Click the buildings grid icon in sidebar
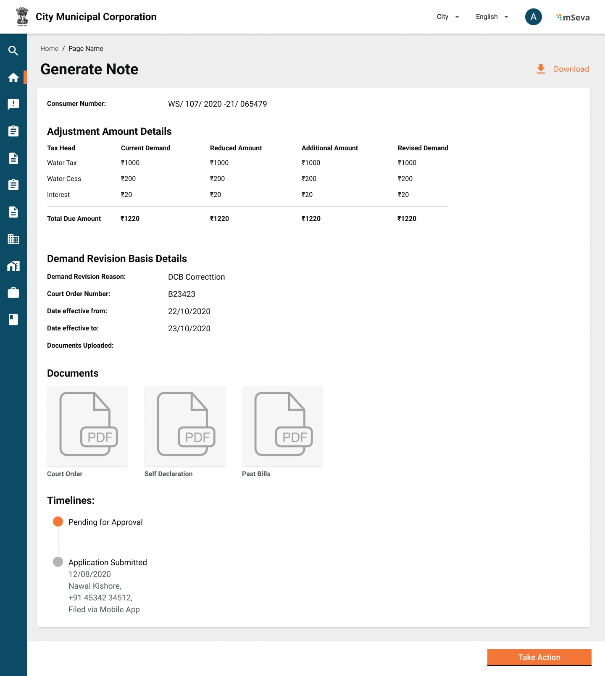Image resolution: width=605 pixels, height=676 pixels. click(x=13, y=239)
